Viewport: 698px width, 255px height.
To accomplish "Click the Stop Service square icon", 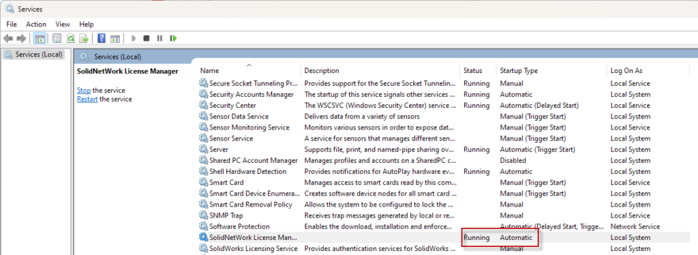I will (146, 39).
